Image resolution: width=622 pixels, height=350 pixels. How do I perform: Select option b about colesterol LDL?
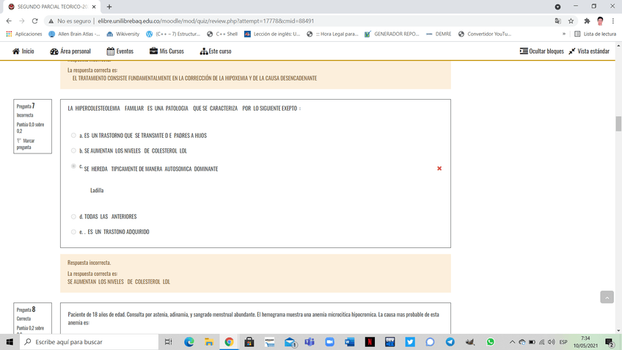pyautogui.click(x=73, y=150)
